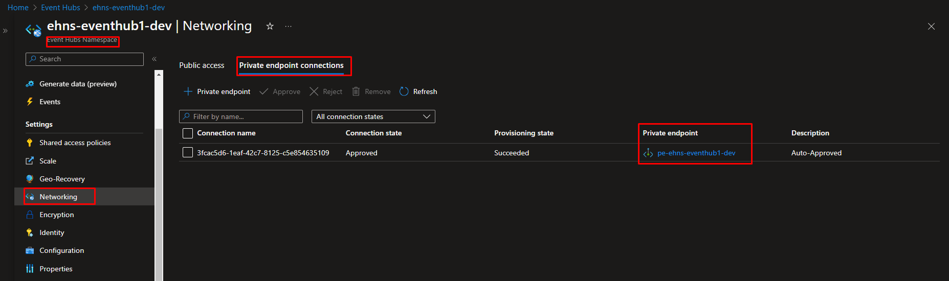Click the Remove trash icon
This screenshot has height=281, width=949.
pos(356,91)
